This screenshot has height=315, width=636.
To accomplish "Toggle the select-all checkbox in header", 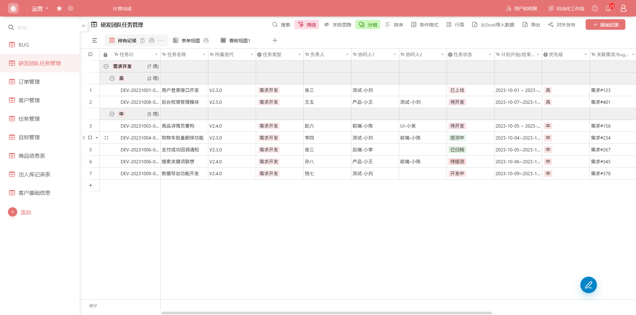I will click(90, 54).
